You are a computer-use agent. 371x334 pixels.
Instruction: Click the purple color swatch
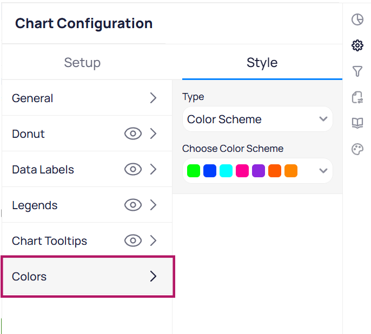click(259, 171)
